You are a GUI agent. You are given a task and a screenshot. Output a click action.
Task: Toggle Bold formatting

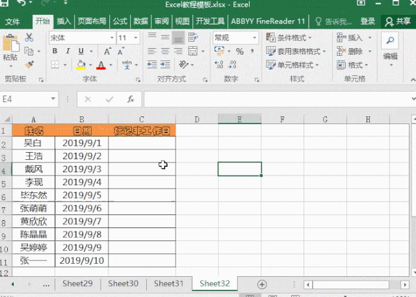pyautogui.click(x=55, y=51)
